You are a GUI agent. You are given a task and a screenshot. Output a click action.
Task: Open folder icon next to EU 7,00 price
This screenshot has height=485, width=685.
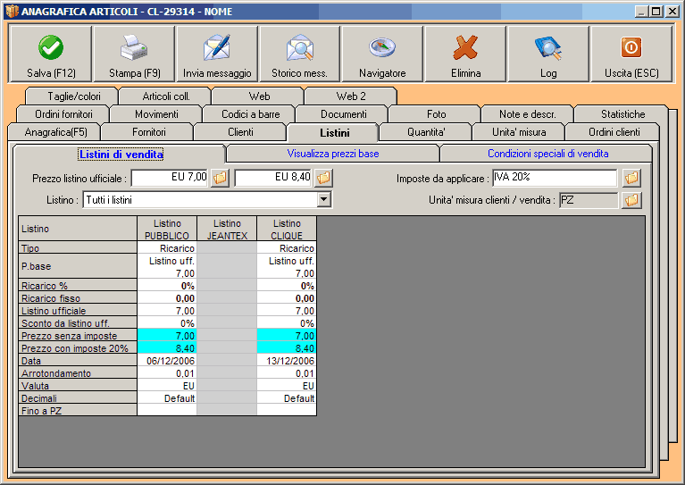pyautogui.click(x=221, y=178)
